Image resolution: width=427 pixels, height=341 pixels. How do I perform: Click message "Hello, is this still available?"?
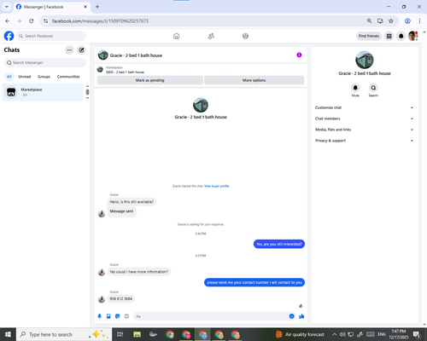click(x=132, y=202)
